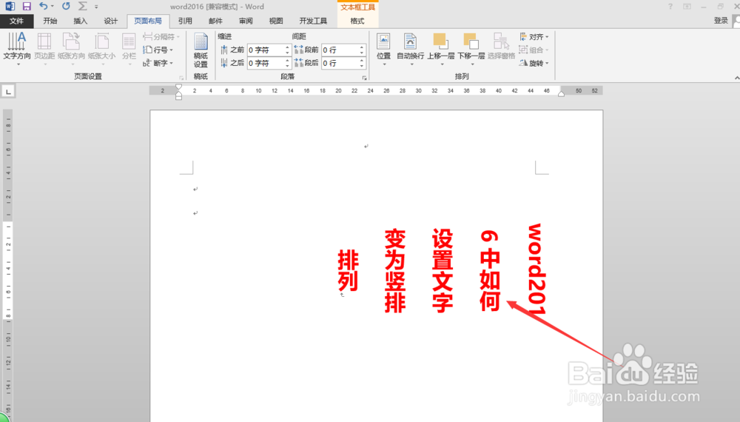Open the 文件 menu

[16, 21]
